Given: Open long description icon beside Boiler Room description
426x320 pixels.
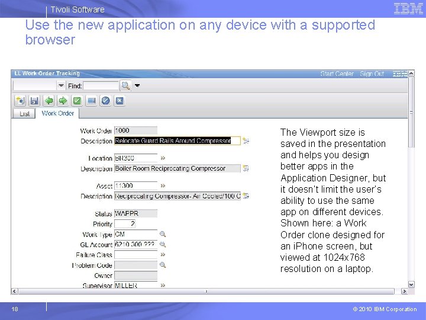Looking at the screenshot, I should point(246,168).
